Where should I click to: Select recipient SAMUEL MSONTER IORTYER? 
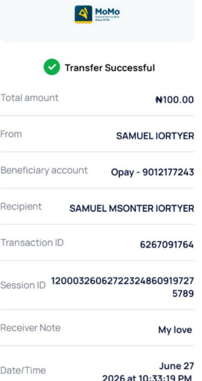point(132,208)
